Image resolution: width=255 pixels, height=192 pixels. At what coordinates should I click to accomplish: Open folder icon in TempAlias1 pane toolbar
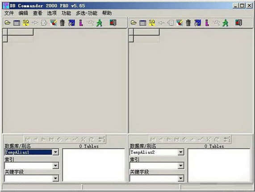point(8,23)
